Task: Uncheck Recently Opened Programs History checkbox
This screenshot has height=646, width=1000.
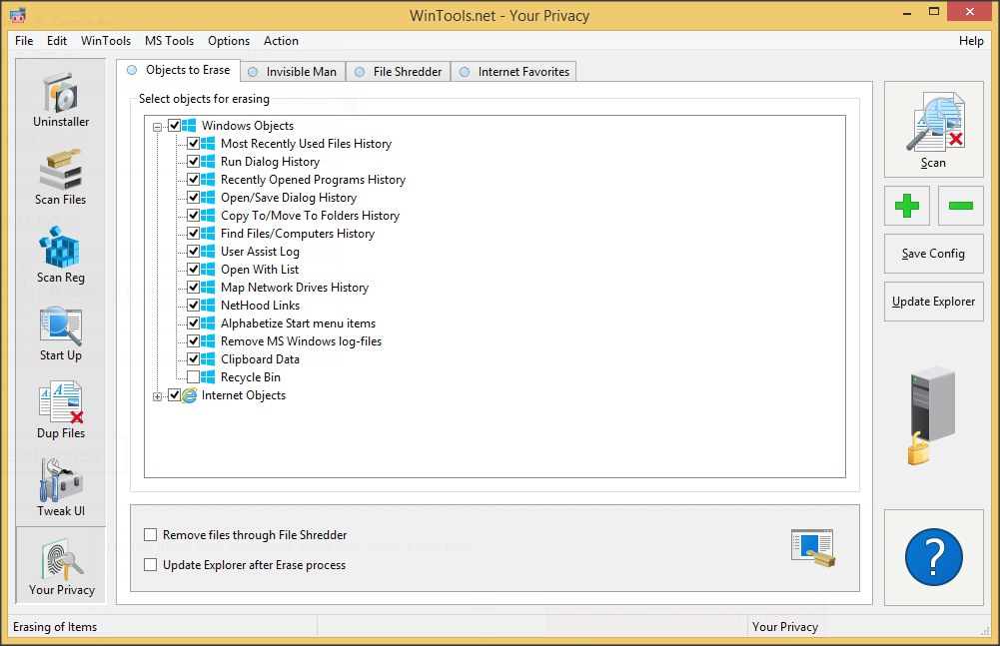Action: click(x=193, y=179)
